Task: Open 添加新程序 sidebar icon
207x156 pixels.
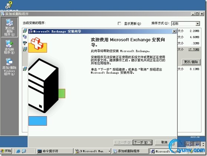Action: click(x=9, y=47)
